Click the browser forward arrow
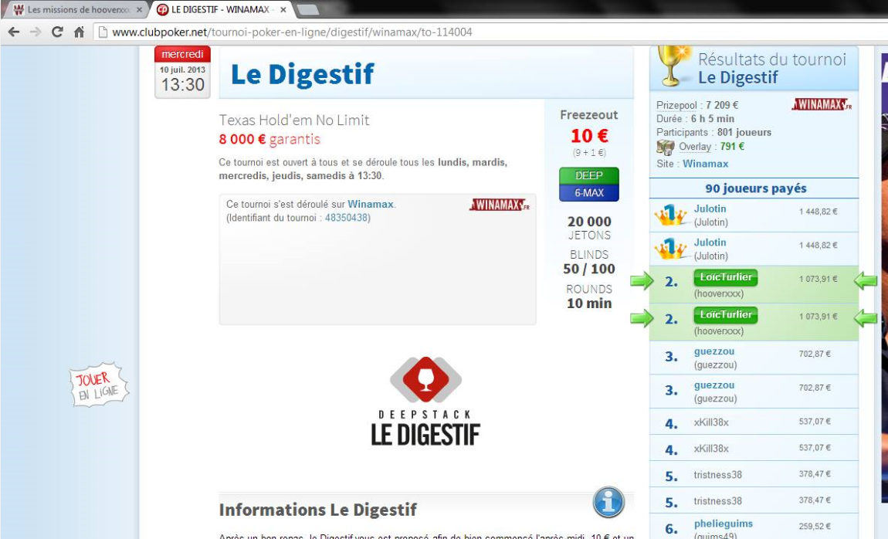 click(x=35, y=32)
